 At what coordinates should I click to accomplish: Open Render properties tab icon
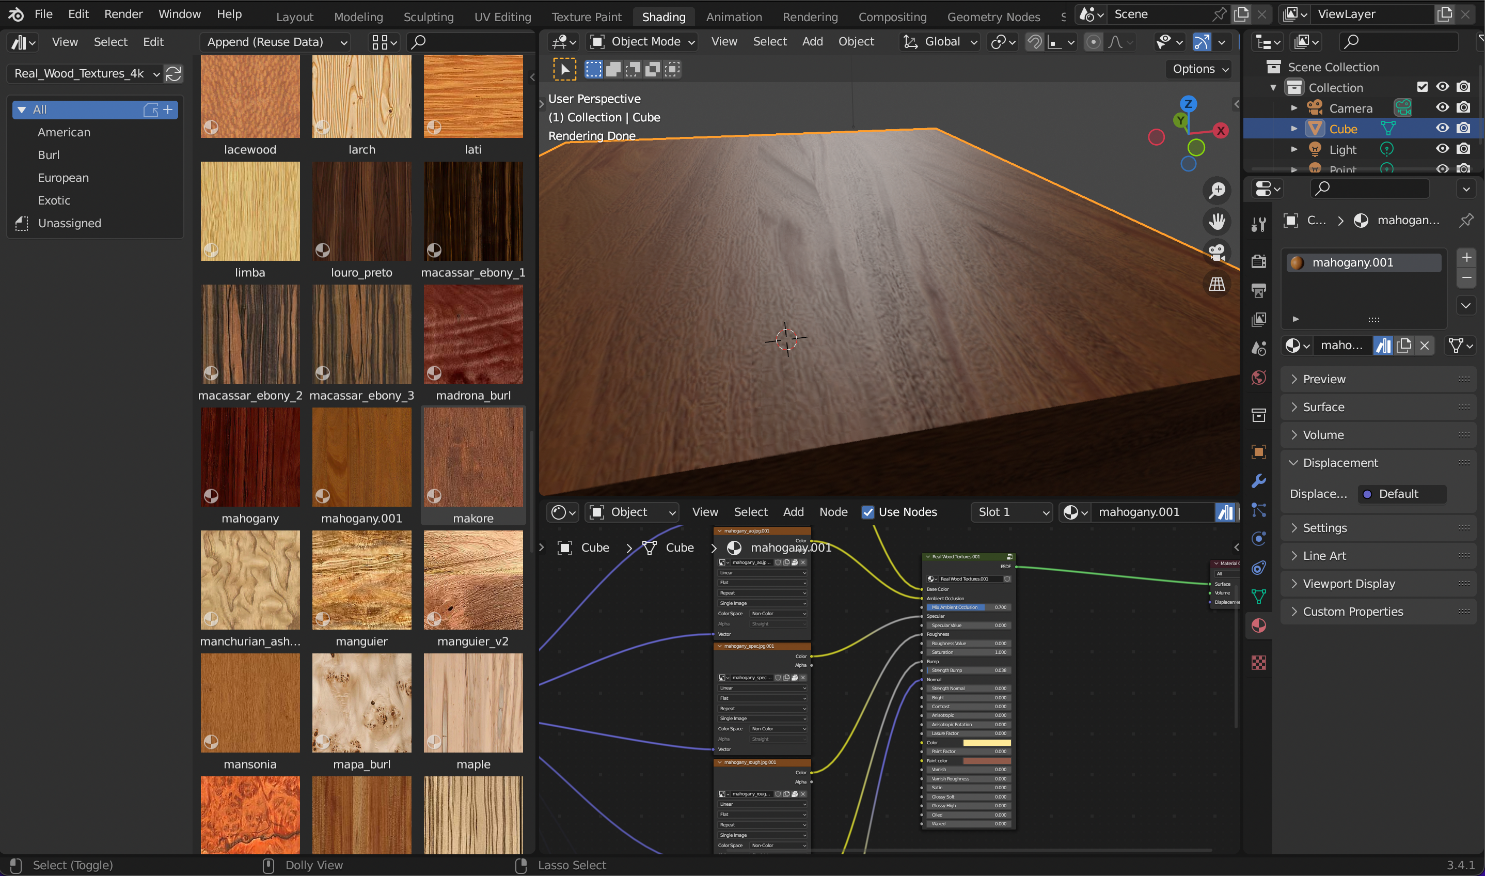pos(1258,261)
